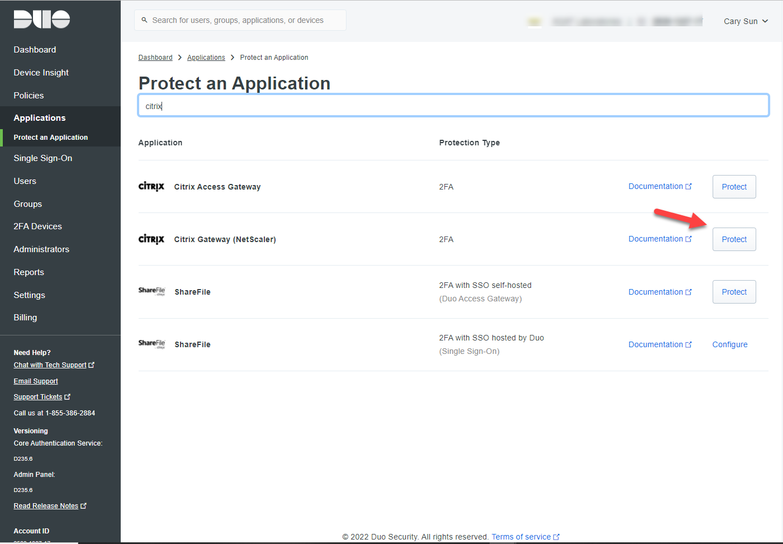
Task: Click Dashboard breadcrumb link
Action: pyautogui.click(x=155, y=58)
